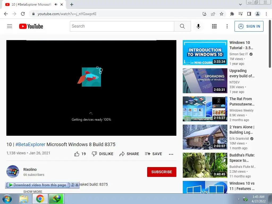Expand the tab search dropdown arrow
This screenshot has height=204, width=272.
240,5
